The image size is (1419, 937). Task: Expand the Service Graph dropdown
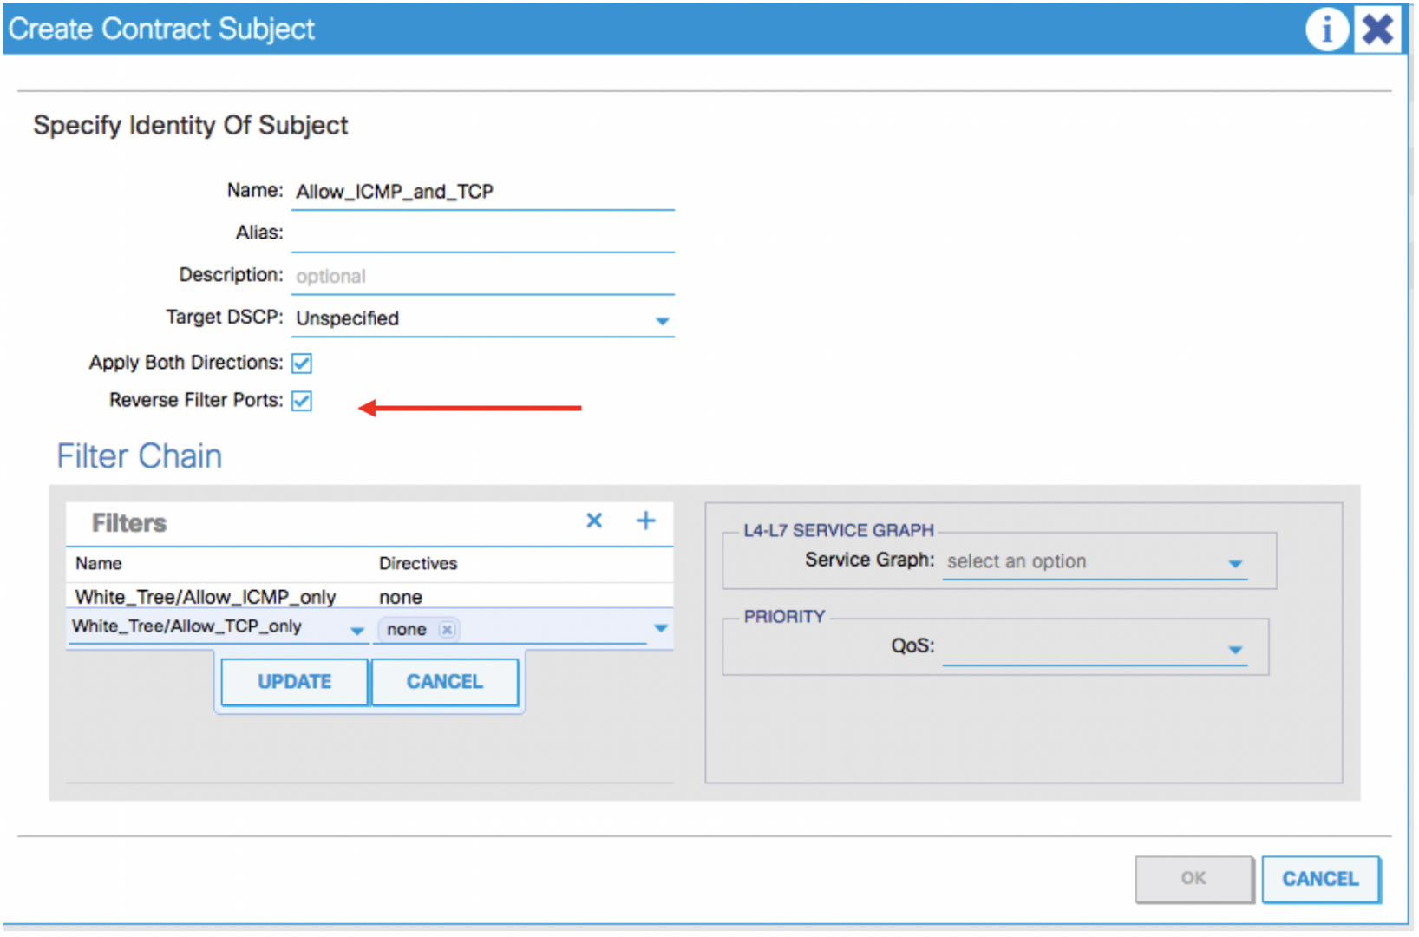pos(1235,564)
